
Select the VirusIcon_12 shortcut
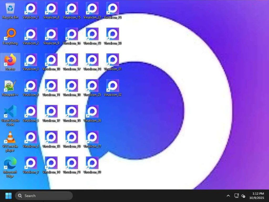tap(51, 114)
